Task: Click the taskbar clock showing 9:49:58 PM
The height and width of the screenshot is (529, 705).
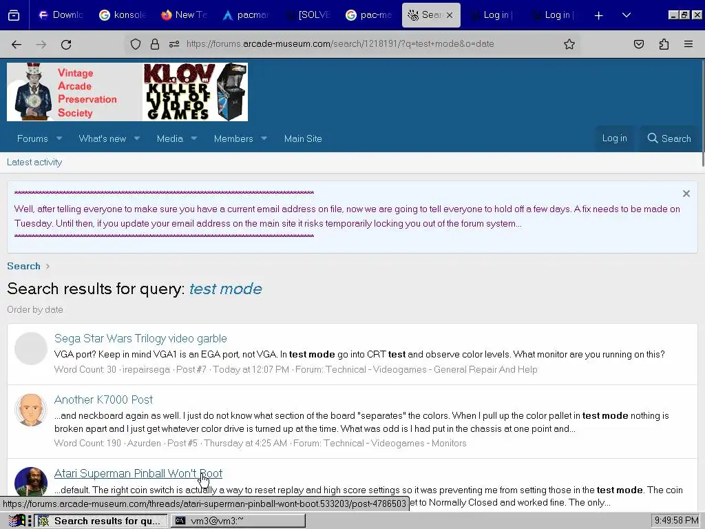Action: click(x=676, y=521)
